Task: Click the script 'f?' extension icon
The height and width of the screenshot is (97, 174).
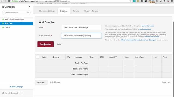Action: click(x=142, y=1)
